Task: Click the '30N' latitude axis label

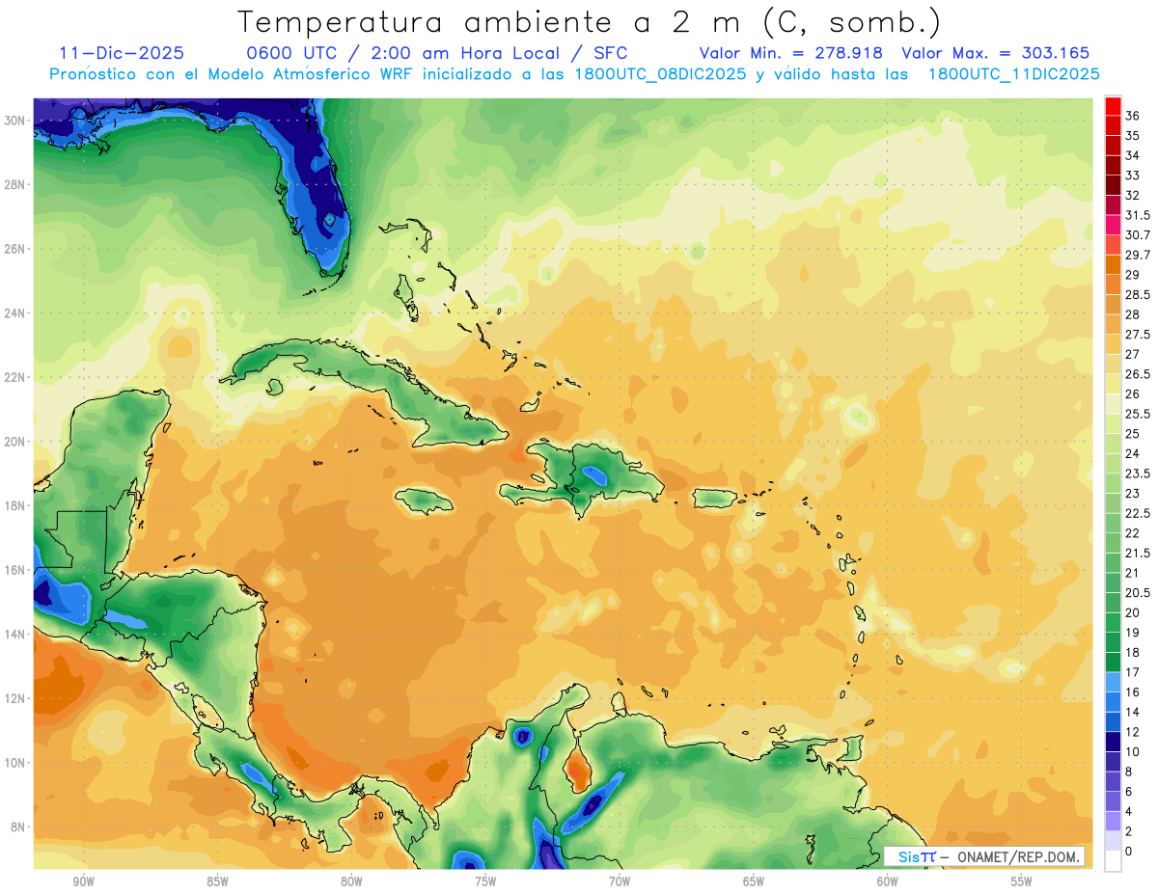Action: pos(16,121)
